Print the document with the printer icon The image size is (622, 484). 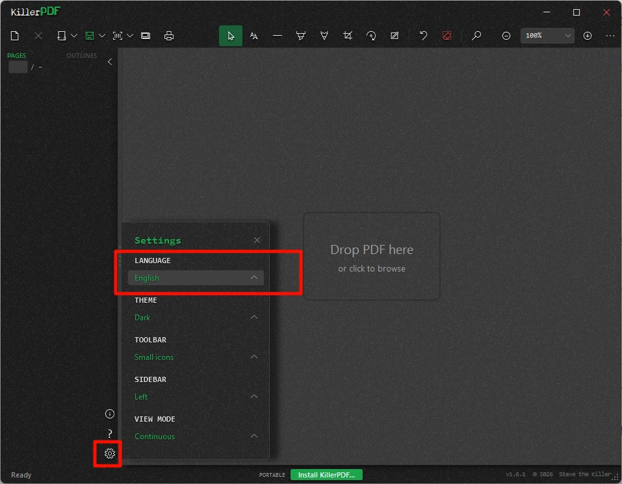click(169, 36)
